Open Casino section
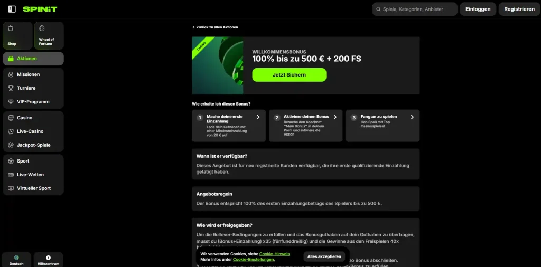 [33, 118]
